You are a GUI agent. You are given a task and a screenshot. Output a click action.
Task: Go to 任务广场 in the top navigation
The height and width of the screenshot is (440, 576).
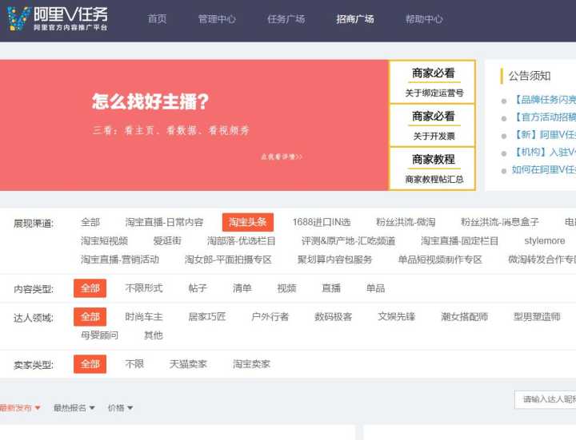(286, 18)
